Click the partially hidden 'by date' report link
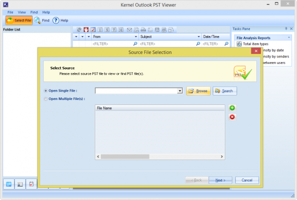The height and width of the screenshot is (200, 297). 273,50
